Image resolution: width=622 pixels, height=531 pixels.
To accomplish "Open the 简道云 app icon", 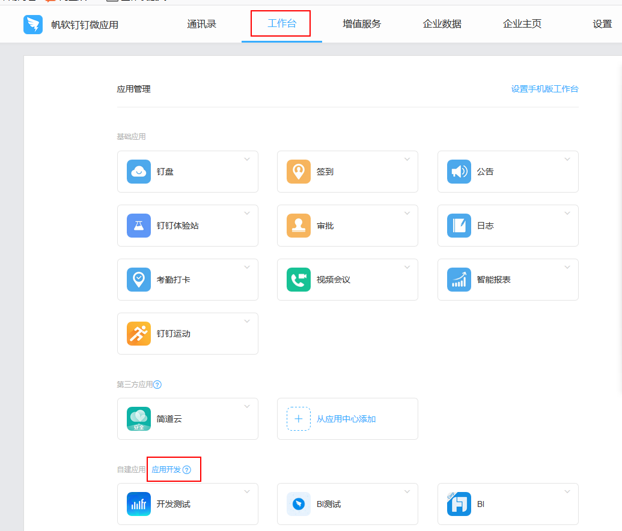I will click(138, 419).
